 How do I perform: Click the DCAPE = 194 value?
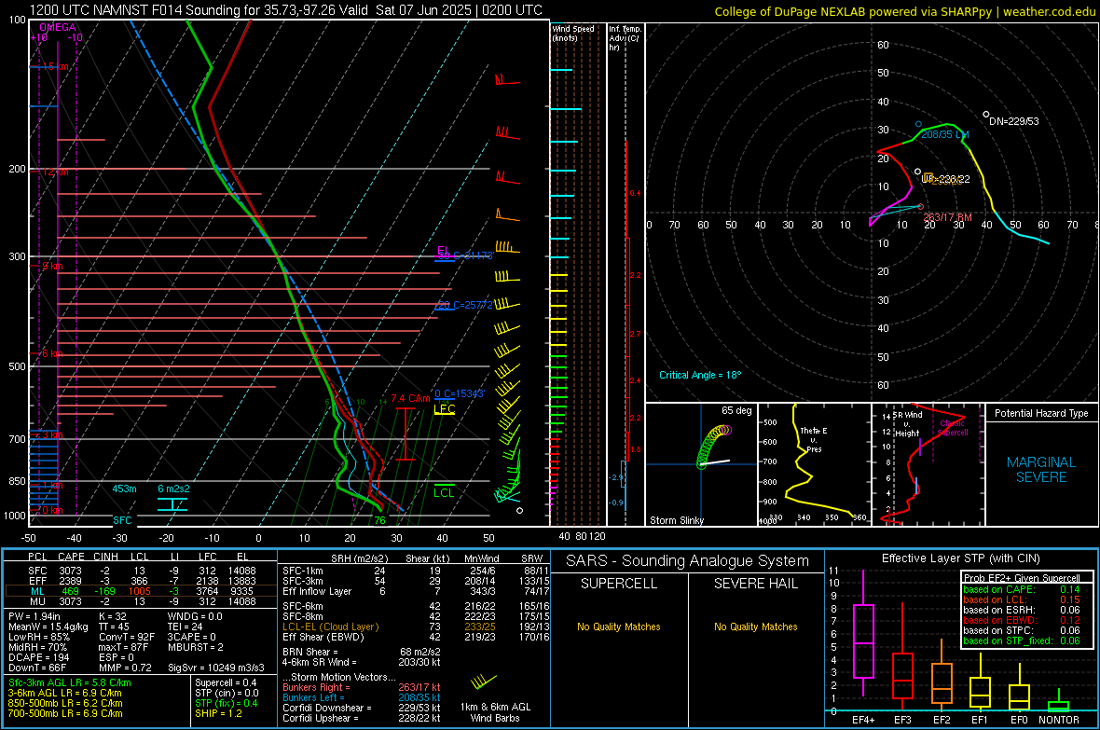tap(38, 657)
